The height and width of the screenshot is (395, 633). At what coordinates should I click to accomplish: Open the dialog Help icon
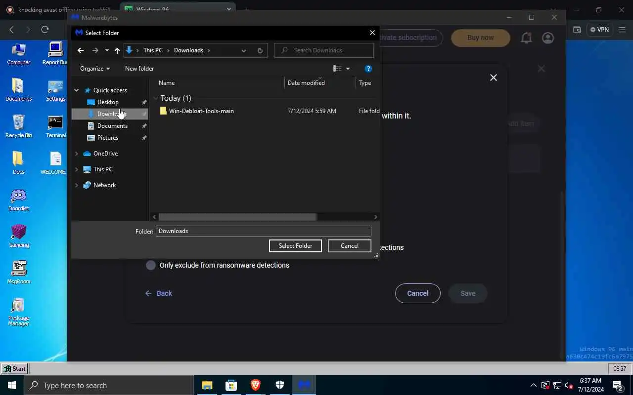(368, 69)
